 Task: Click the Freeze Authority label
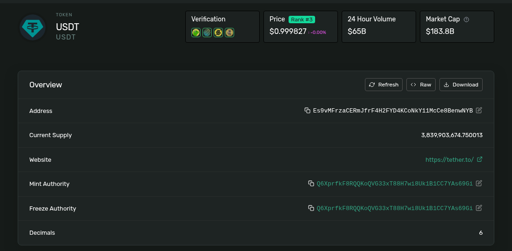53,209
